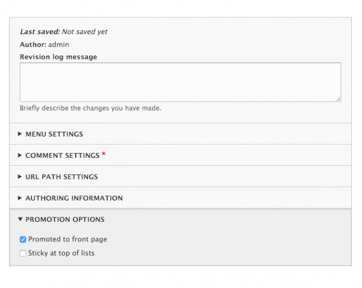Click the URL Path Settings triangle arrow
362x288 pixels.
coord(20,176)
